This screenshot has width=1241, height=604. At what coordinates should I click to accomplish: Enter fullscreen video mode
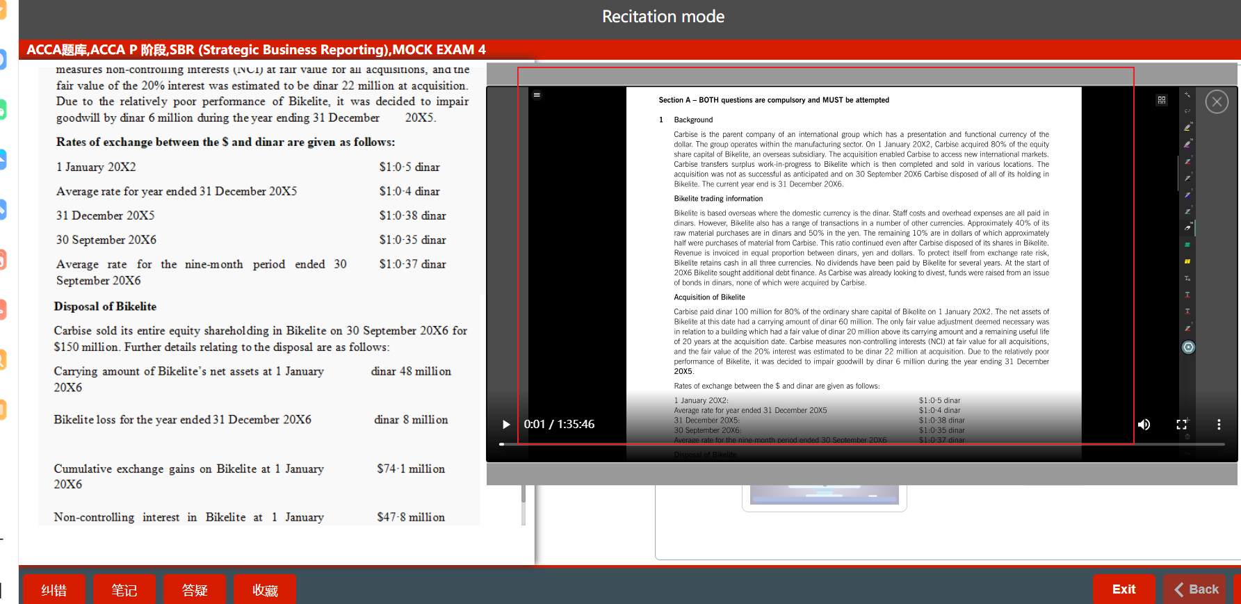point(1181,424)
